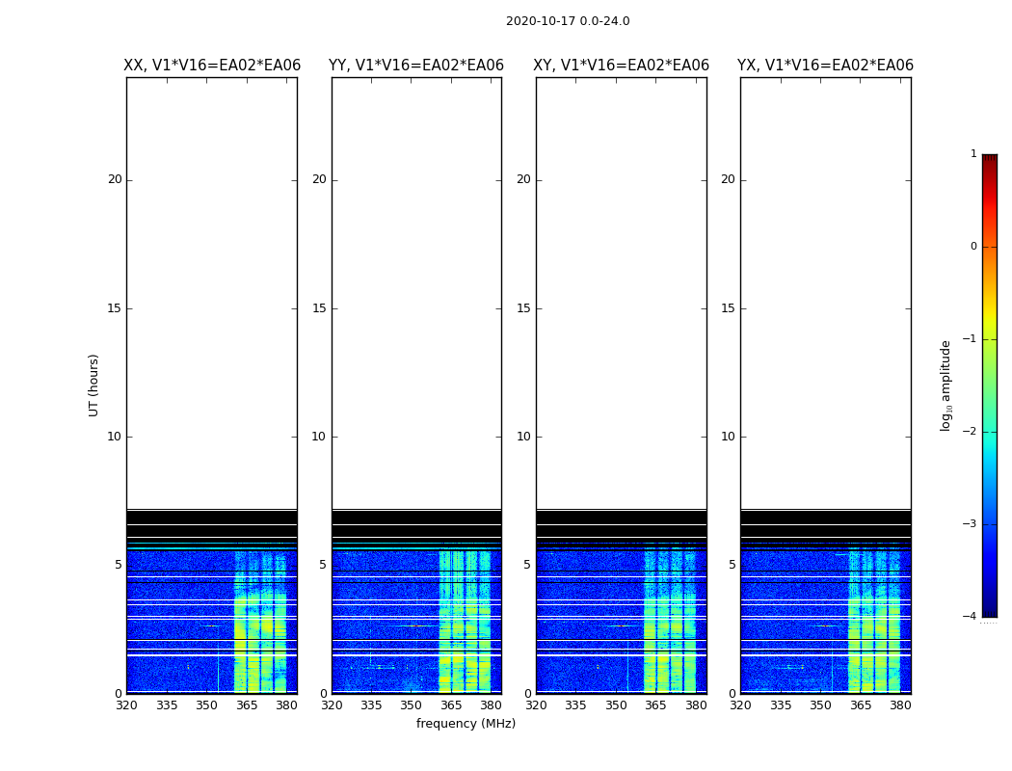Click the red spot near 350 MHz in YY panel

416,625
